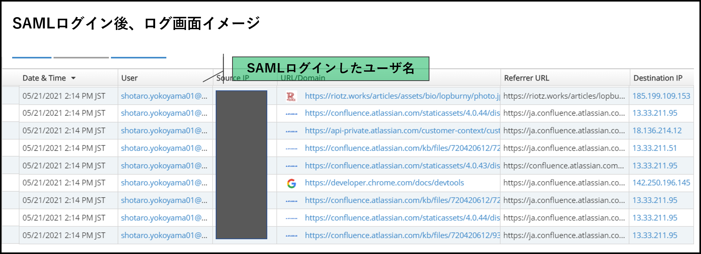This screenshot has height=254, width=701.
Task: Open the confluence kb/files/720420612/93 link
Action: (x=402, y=235)
